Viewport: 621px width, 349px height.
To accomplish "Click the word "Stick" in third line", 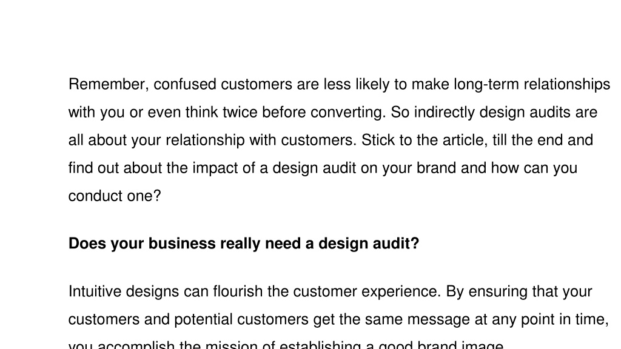I will [x=378, y=140].
